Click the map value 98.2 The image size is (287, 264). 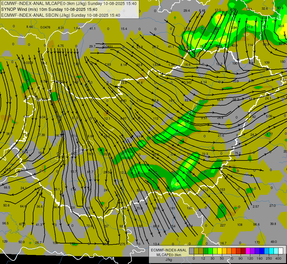click(x=236, y=99)
